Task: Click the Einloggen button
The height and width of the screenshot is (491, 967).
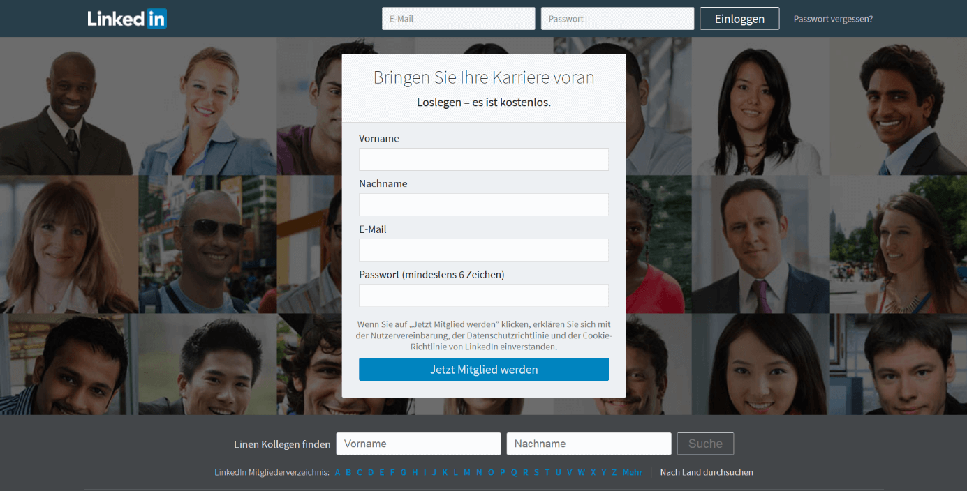Action: point(740,19)
